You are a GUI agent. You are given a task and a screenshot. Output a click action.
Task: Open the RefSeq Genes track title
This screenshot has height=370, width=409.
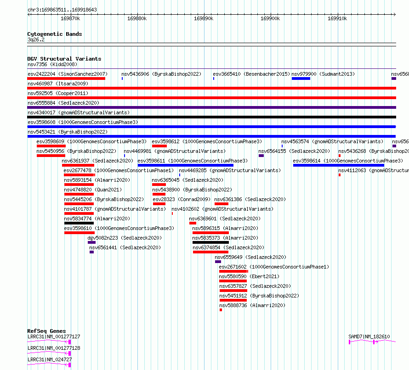pyautogui.click(x=46, y=331)
